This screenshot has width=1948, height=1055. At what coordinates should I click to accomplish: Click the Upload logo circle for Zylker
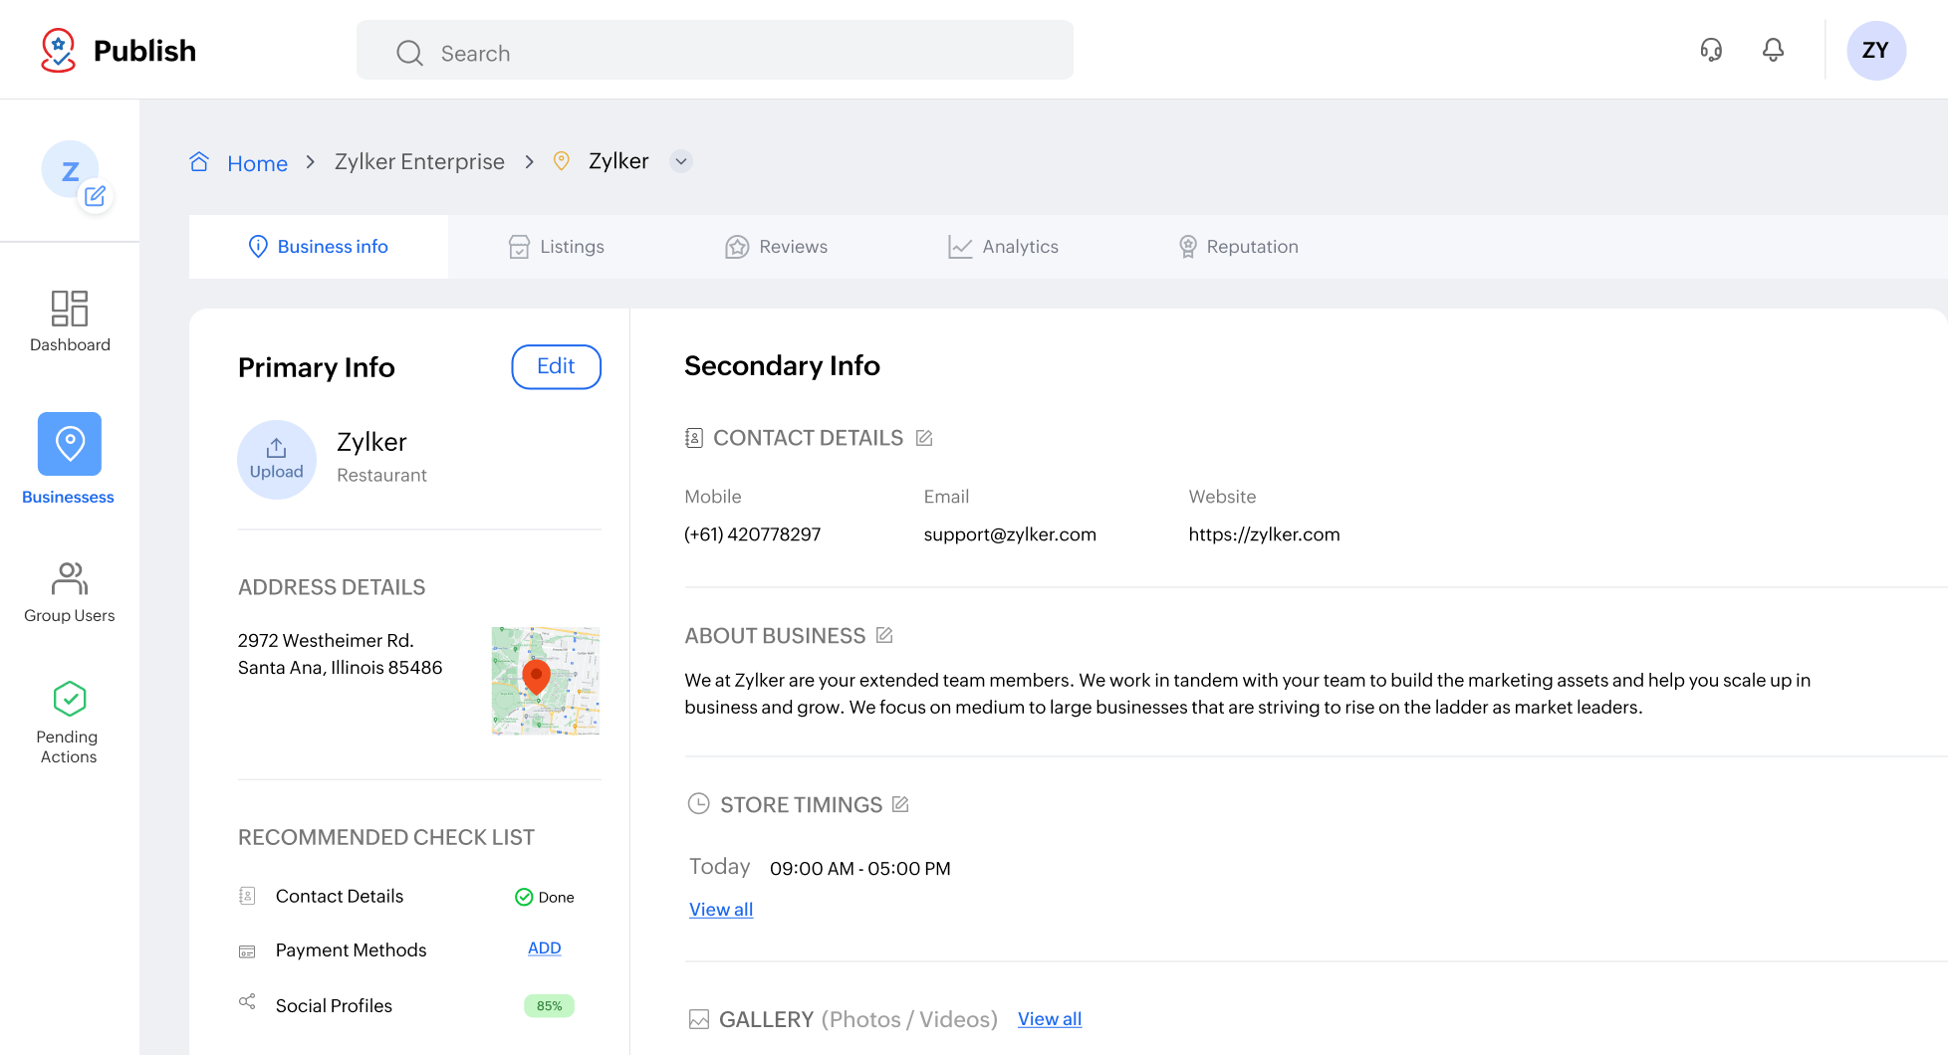click(x=277, y=459)
